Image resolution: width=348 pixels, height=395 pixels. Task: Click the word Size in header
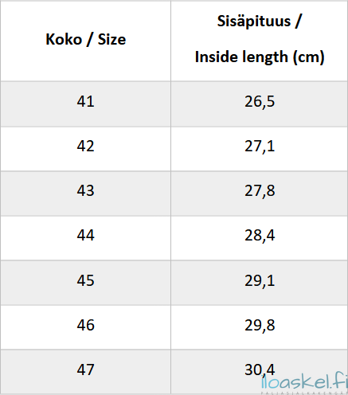(111, 40)
